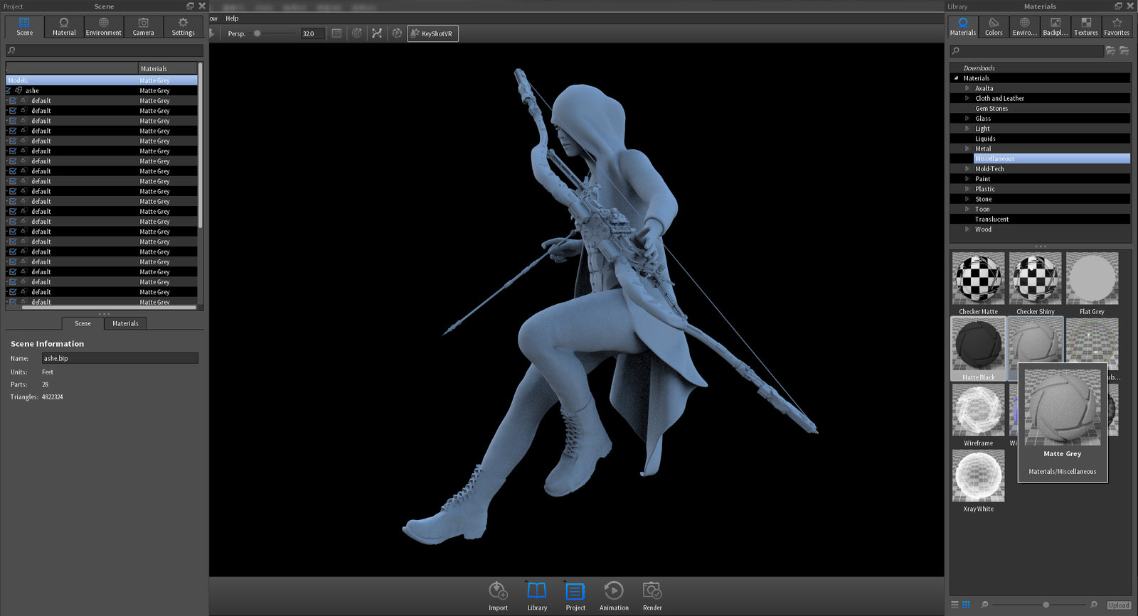Image resolution: width=1138 pixels, height=616 pixels.
Task: Switch to grid view in Library
Action: click(966, 605)
